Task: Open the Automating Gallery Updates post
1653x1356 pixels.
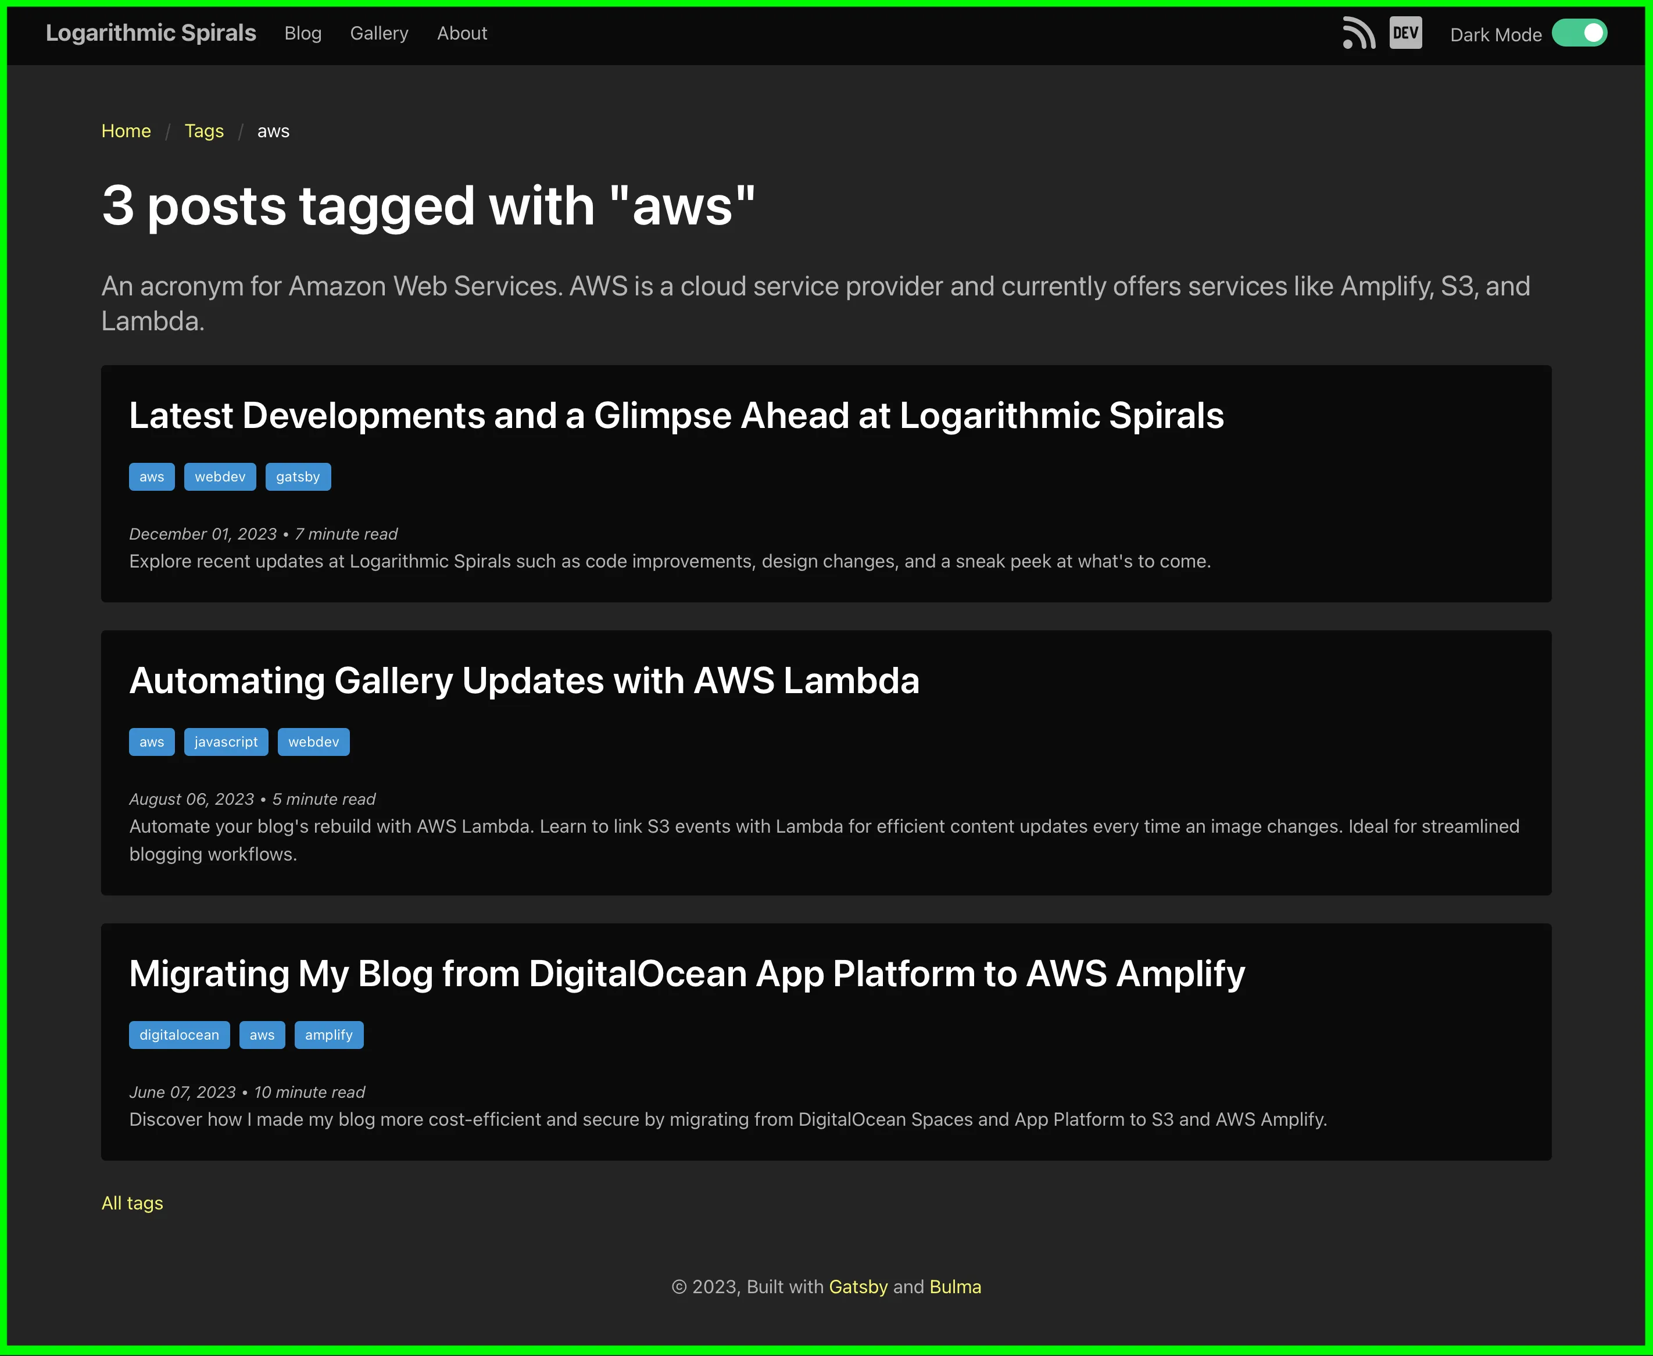Action: click(524, 680)
